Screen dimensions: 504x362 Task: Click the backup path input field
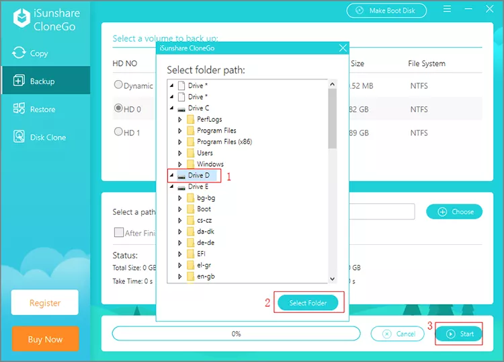[x=382, y=212]
